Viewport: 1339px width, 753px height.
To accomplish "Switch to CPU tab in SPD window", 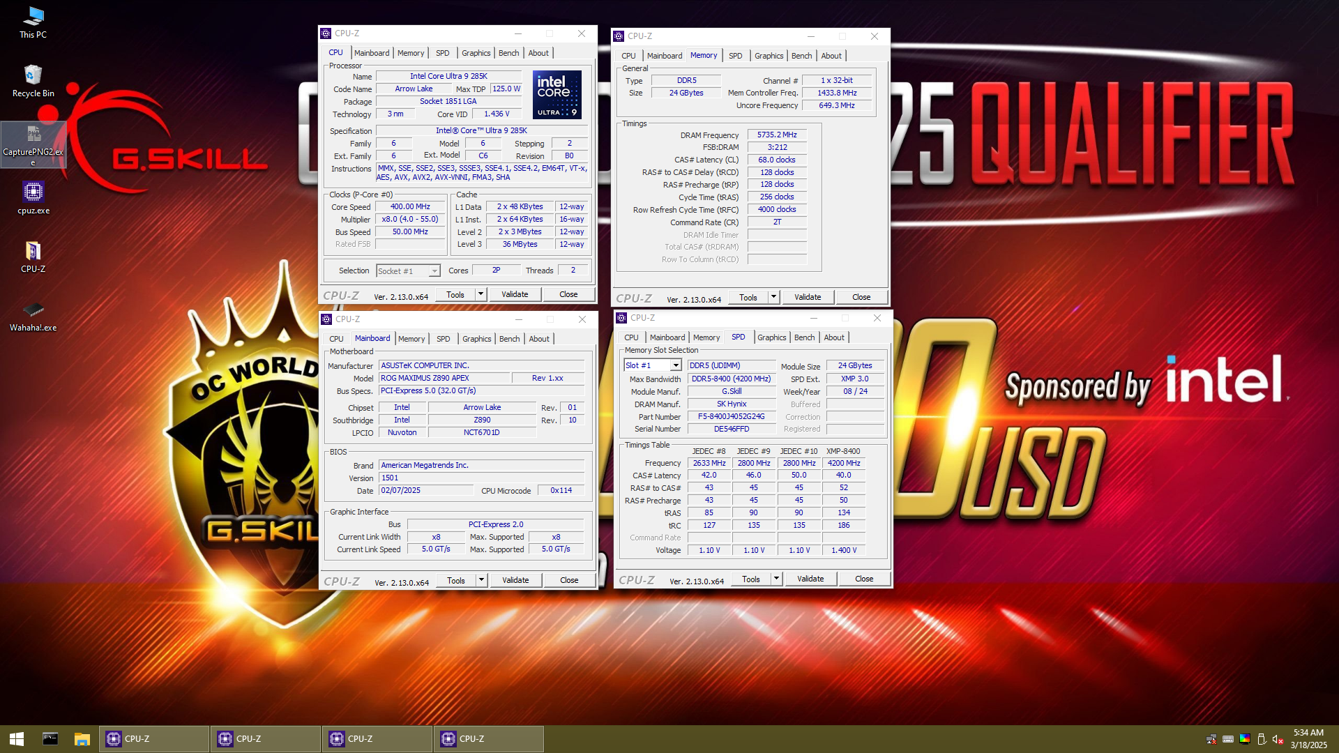I will pos(631,337).
